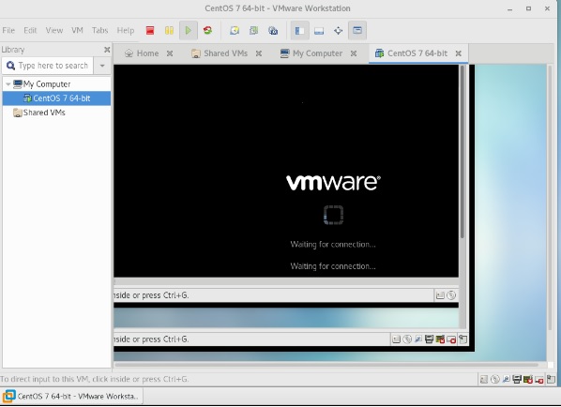Click the printer status icon in bottom status bar
The image size is (561, 407).
point(517,380)
